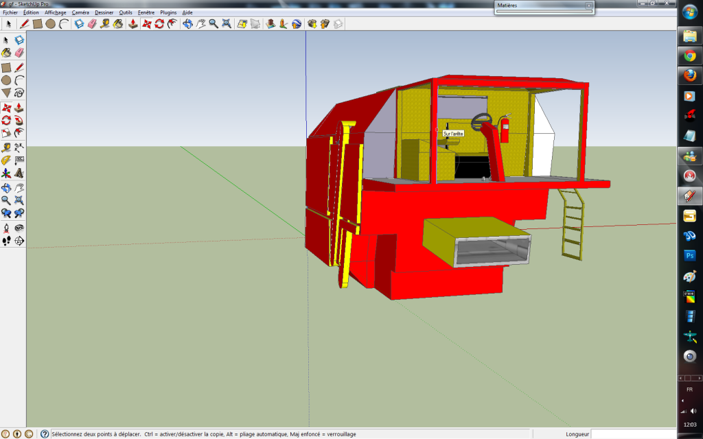Click Zoom Extents in the top toolbar
This screenshot has width=703, height=439.
click(x=227, y=24)
